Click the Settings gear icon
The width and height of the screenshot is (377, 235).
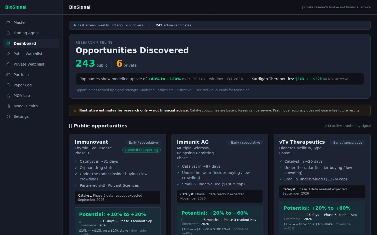[8, 116]
